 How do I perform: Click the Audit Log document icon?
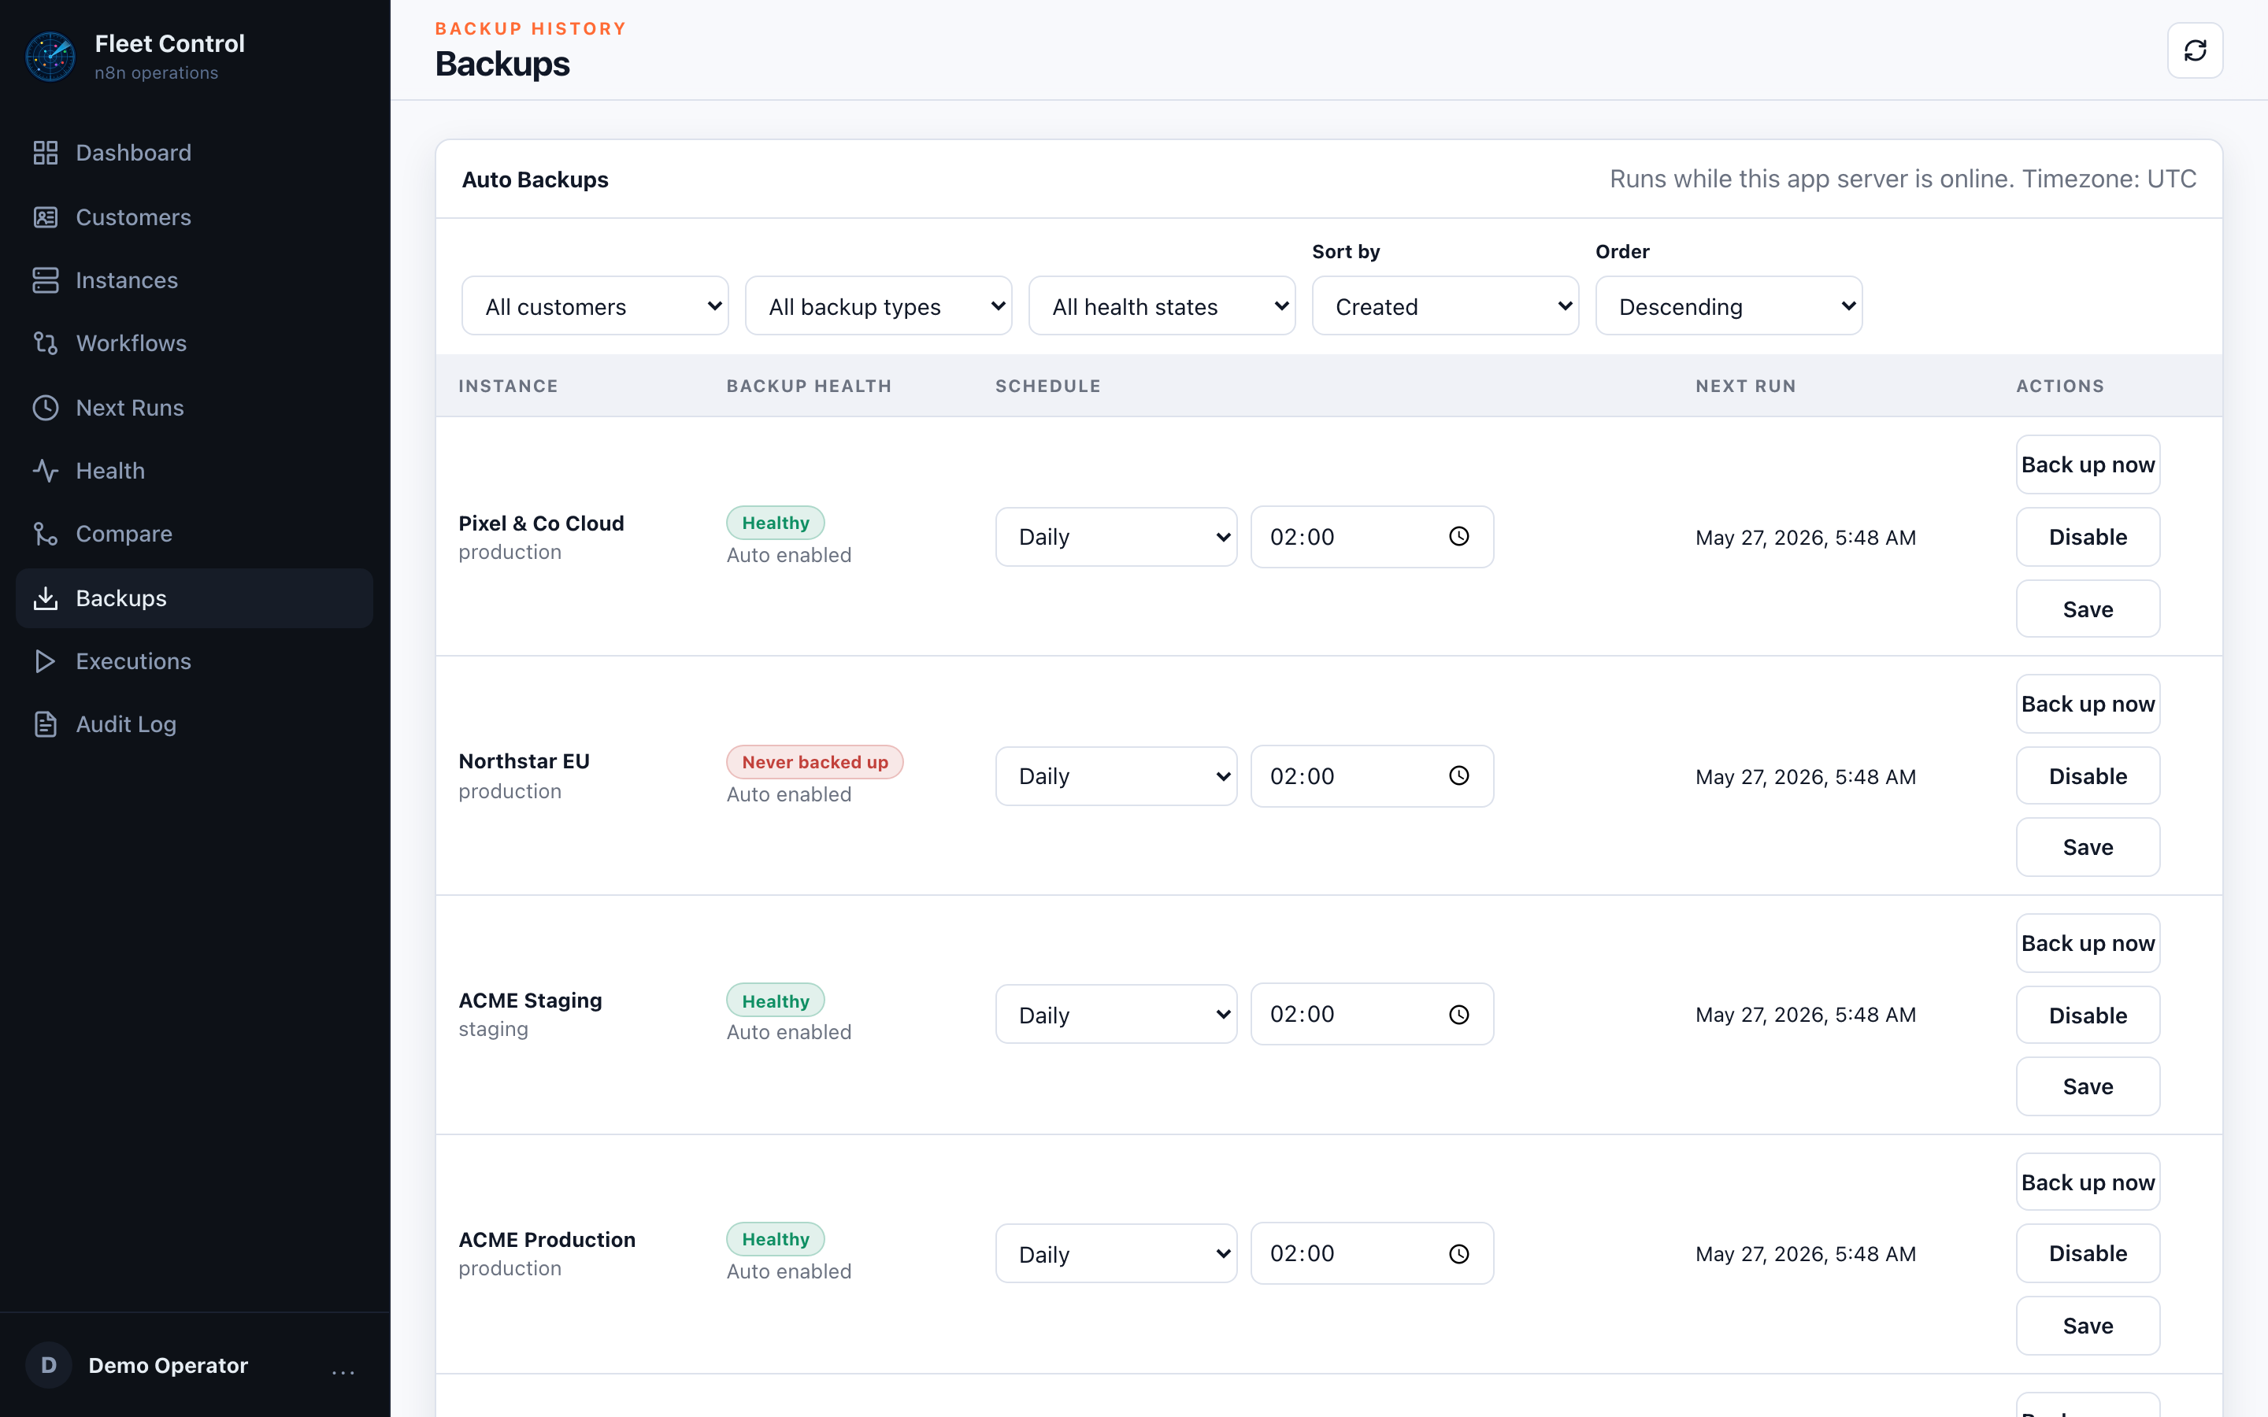tap(45, 724)
